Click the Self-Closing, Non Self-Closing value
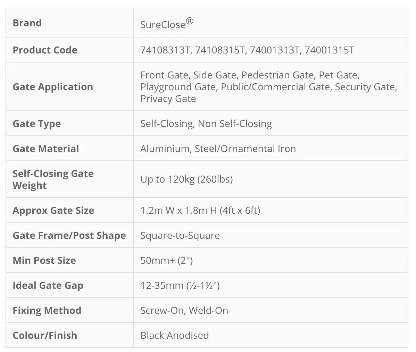 [206, 124]
